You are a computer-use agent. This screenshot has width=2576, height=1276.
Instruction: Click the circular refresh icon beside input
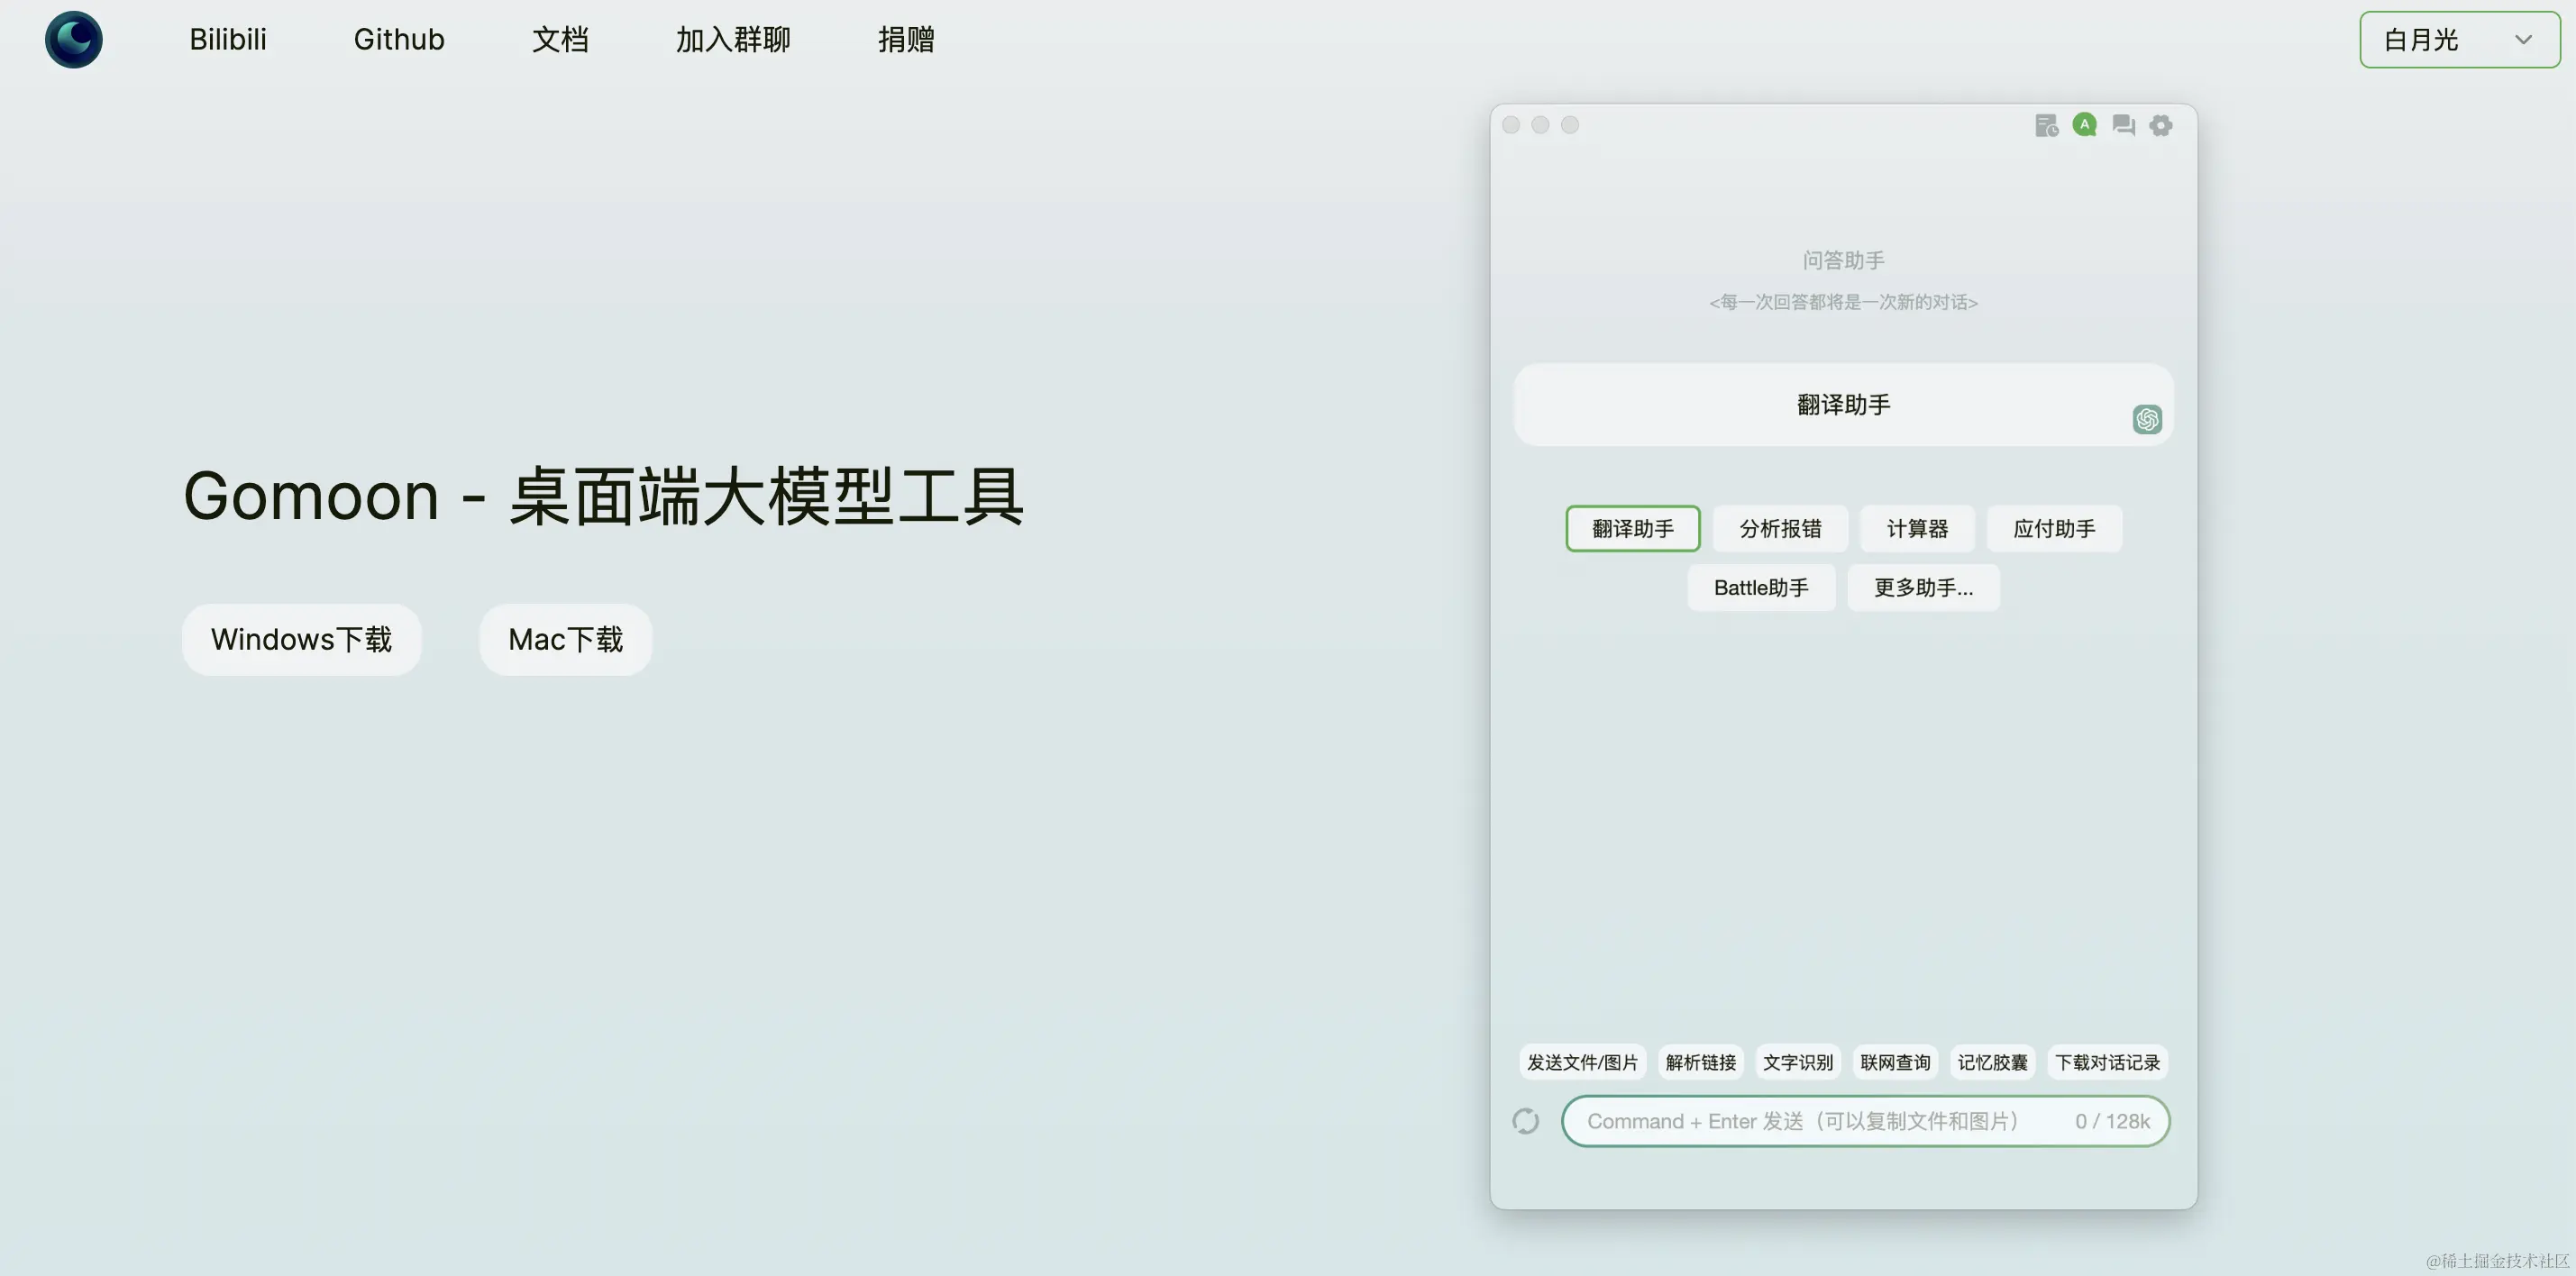pyautogui.click(x=1525, y=1121)
